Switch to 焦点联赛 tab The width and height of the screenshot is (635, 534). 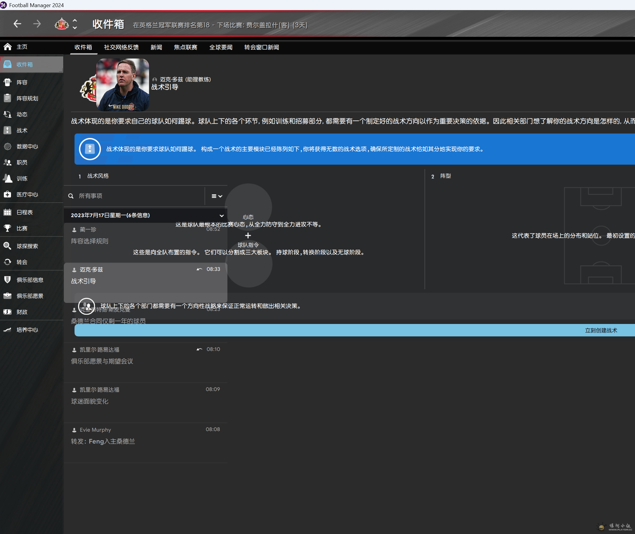186,47
